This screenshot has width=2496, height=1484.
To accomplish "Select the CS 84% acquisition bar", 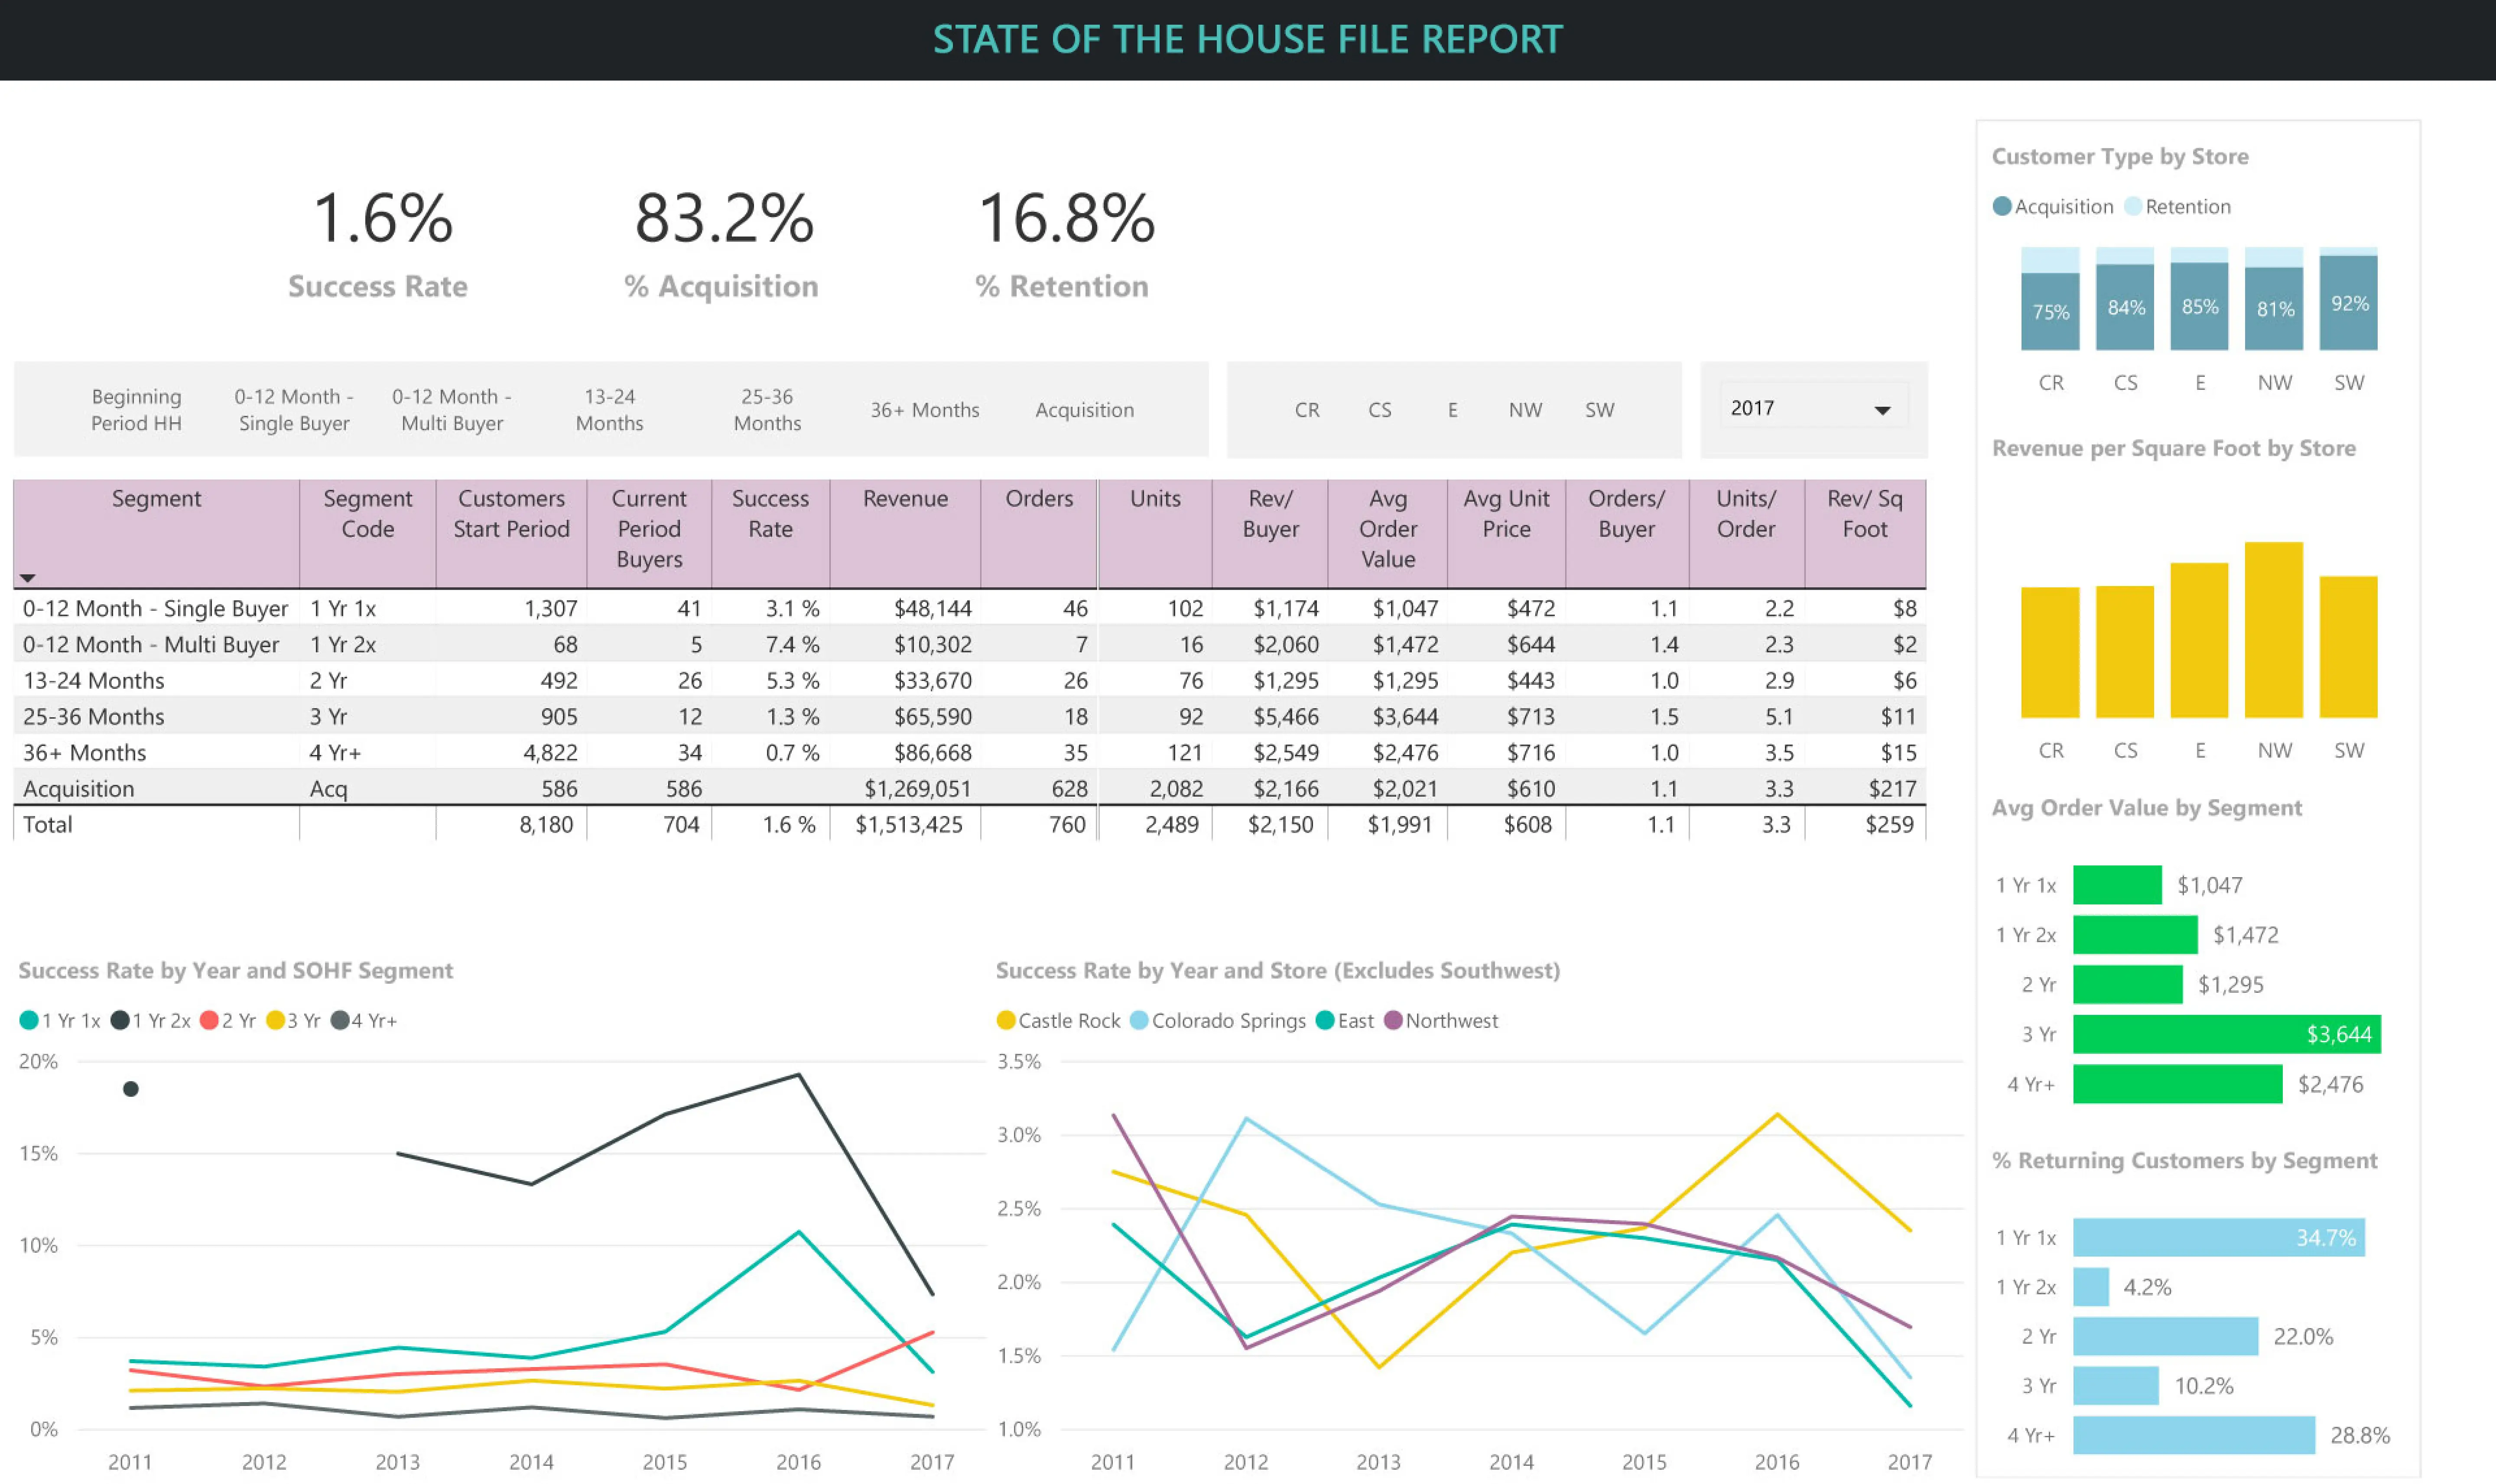I will [x=2125, y=307].
